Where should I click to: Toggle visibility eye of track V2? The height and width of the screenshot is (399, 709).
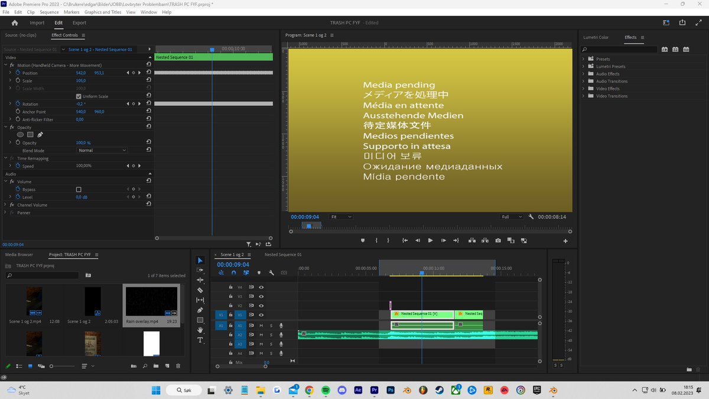click(x=261, y=306)
